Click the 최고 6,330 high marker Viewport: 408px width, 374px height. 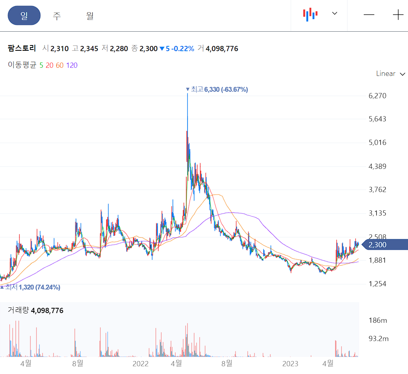click(x=217, y=89)
